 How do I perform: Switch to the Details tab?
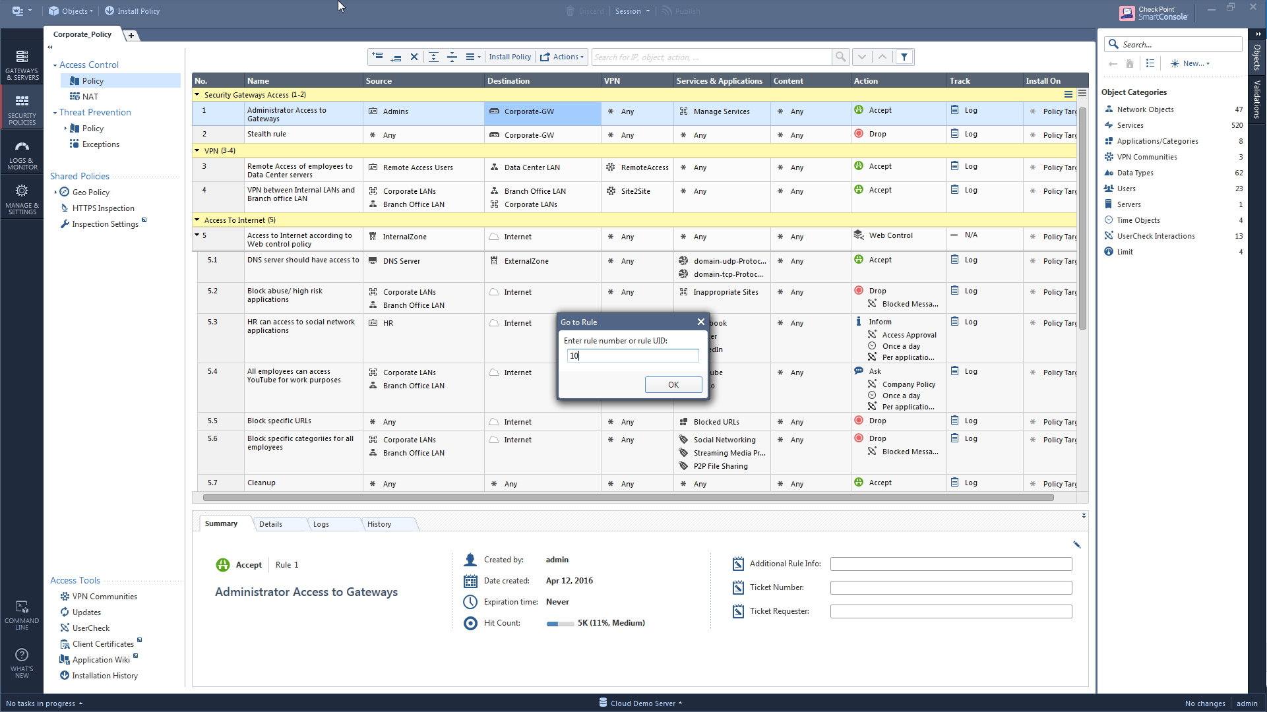click(270, 524)
